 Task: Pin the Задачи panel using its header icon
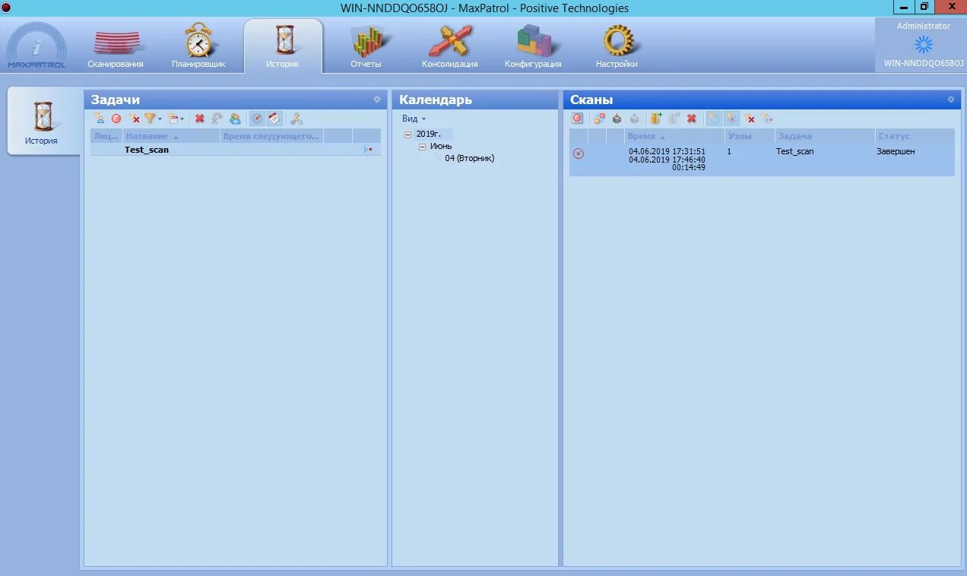click(x=377, y=100)
